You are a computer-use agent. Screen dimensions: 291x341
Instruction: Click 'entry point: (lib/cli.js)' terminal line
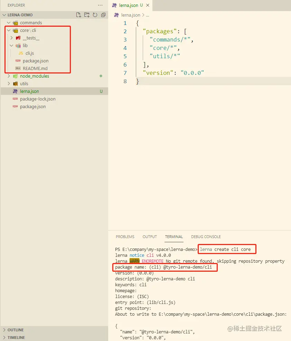(145, 302)
